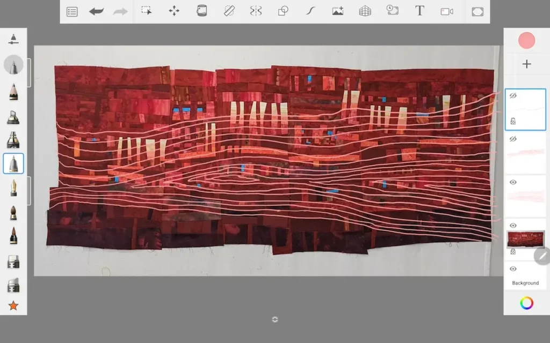Select the image import tool

[337, 11]
